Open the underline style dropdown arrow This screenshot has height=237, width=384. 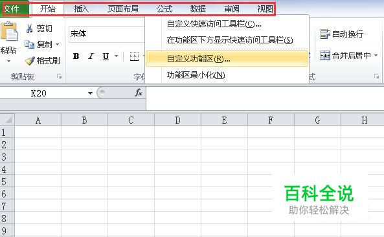point(117,56)
